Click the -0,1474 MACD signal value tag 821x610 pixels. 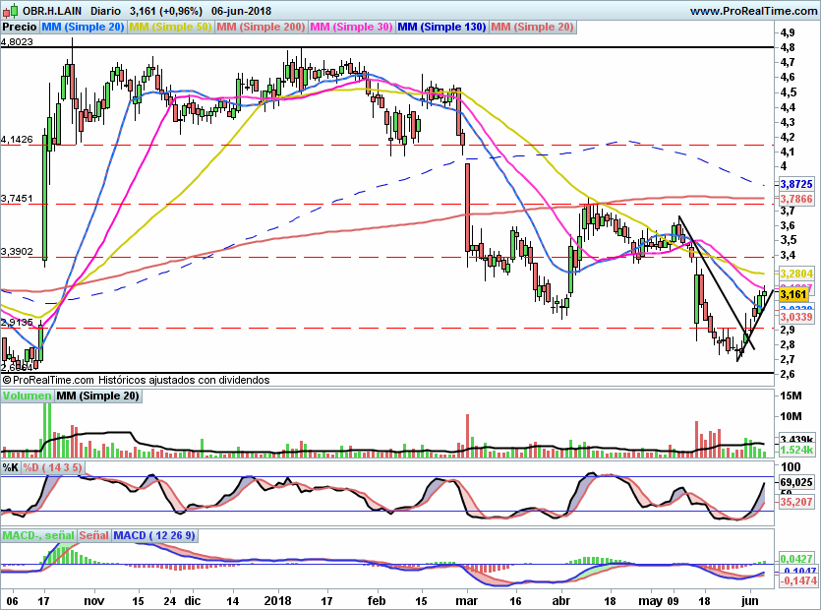tap(798, 580)
